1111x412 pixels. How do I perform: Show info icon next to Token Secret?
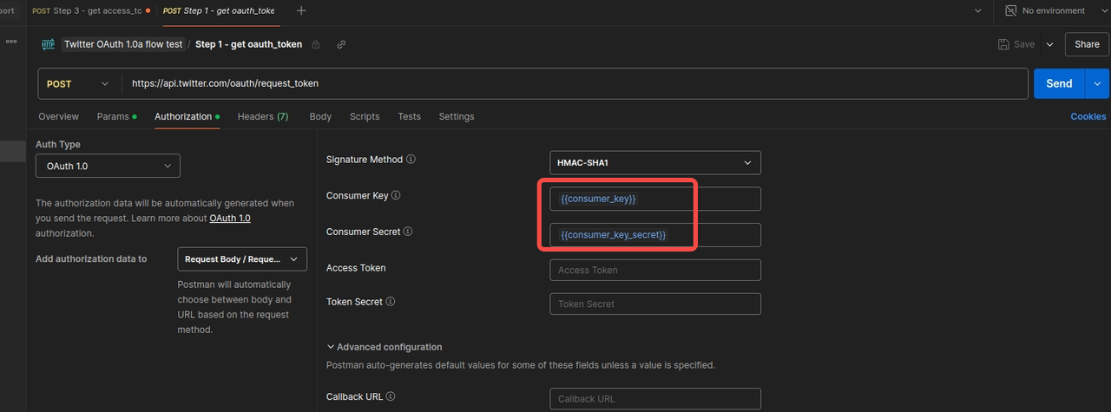pyautogui.click(x=391, y=302)
